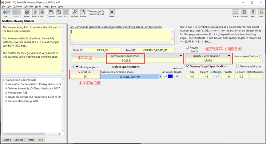266x144 pixels.
Task: Click the Back arrow toolbar icon
Action: pyautogui.click(x=5, y=12)
